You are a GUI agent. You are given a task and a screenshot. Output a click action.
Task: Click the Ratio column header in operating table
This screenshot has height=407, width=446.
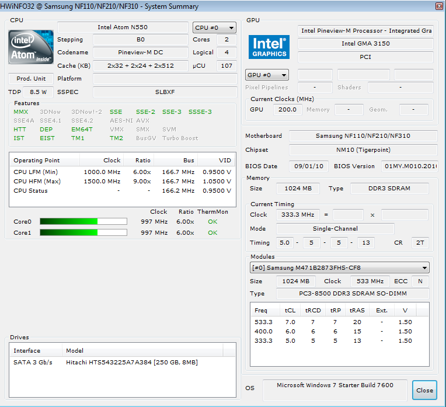[x=138, y=160]
